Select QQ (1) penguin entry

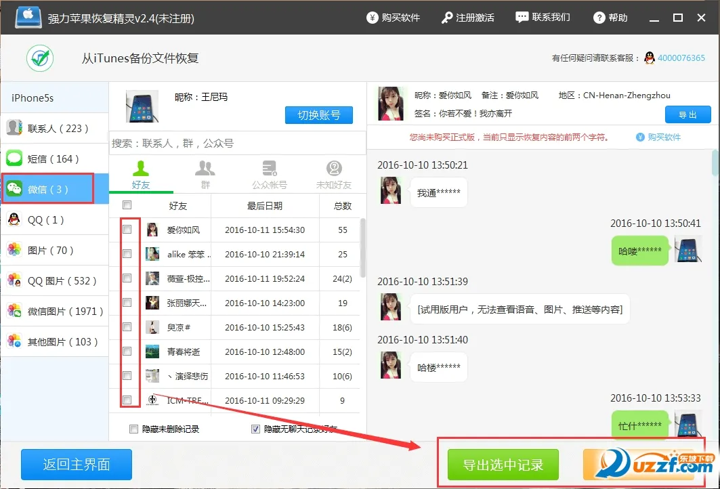click(55, 219)
